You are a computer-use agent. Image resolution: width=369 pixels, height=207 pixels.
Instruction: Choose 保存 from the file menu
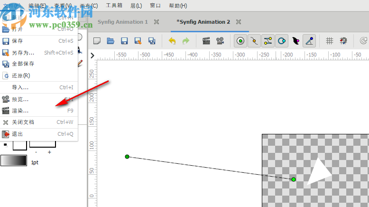[x=39, y=41]
